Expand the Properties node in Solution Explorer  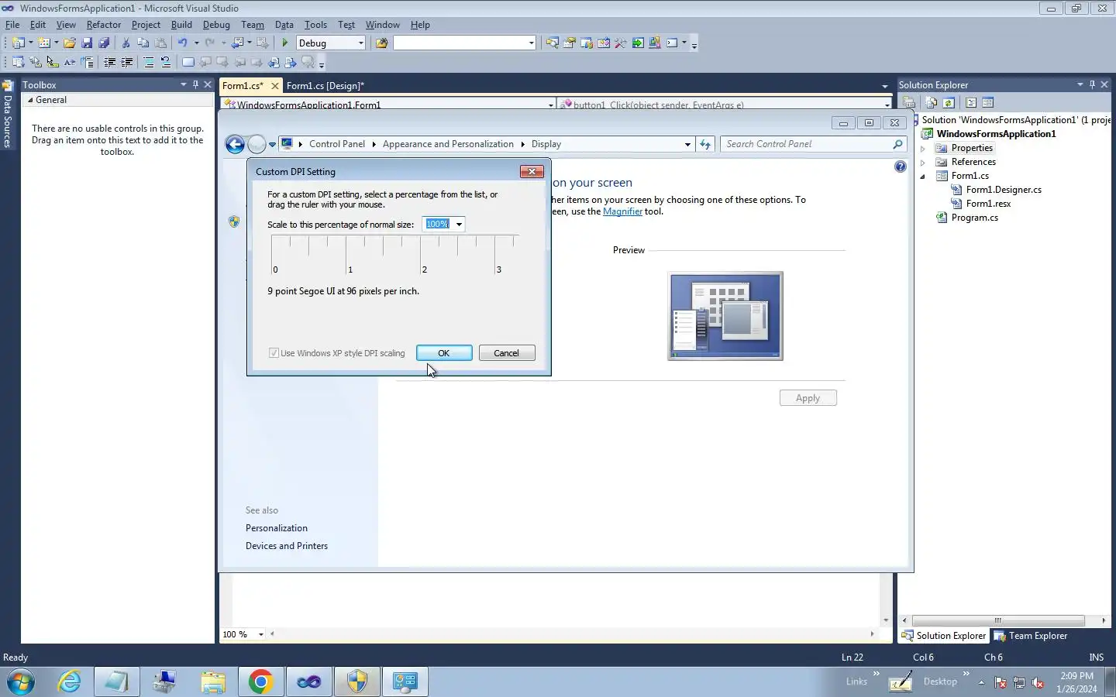coord(923,148)
